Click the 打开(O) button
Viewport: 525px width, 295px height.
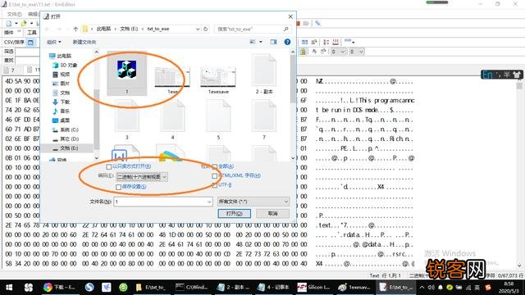234,213
